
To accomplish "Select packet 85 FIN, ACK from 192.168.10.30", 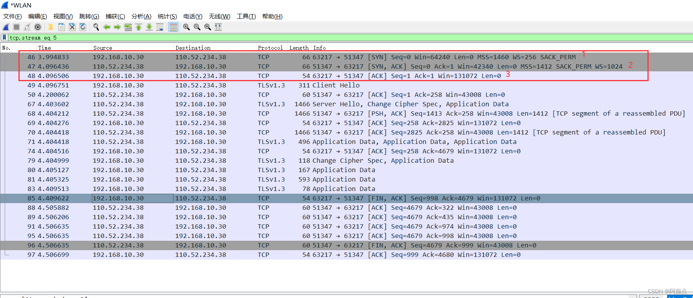I will click(346, 198).
